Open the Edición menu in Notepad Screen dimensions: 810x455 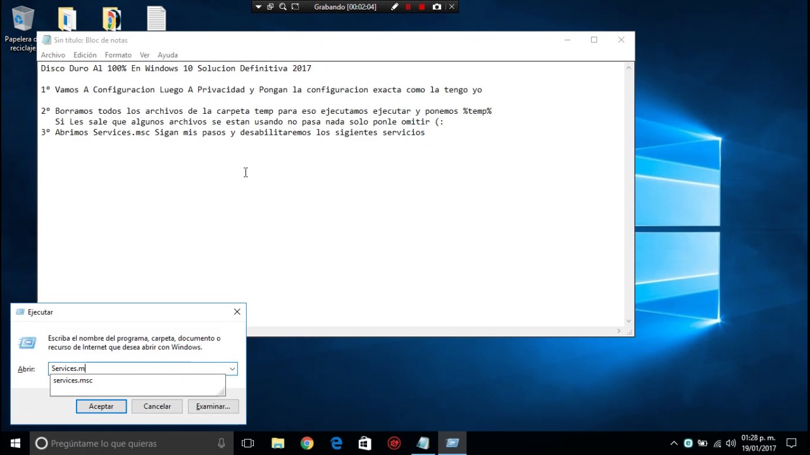tap(85, 55)
